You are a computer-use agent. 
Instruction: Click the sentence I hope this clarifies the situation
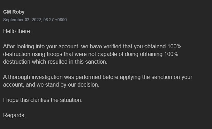pyautogui.click(x=43, y=100)
